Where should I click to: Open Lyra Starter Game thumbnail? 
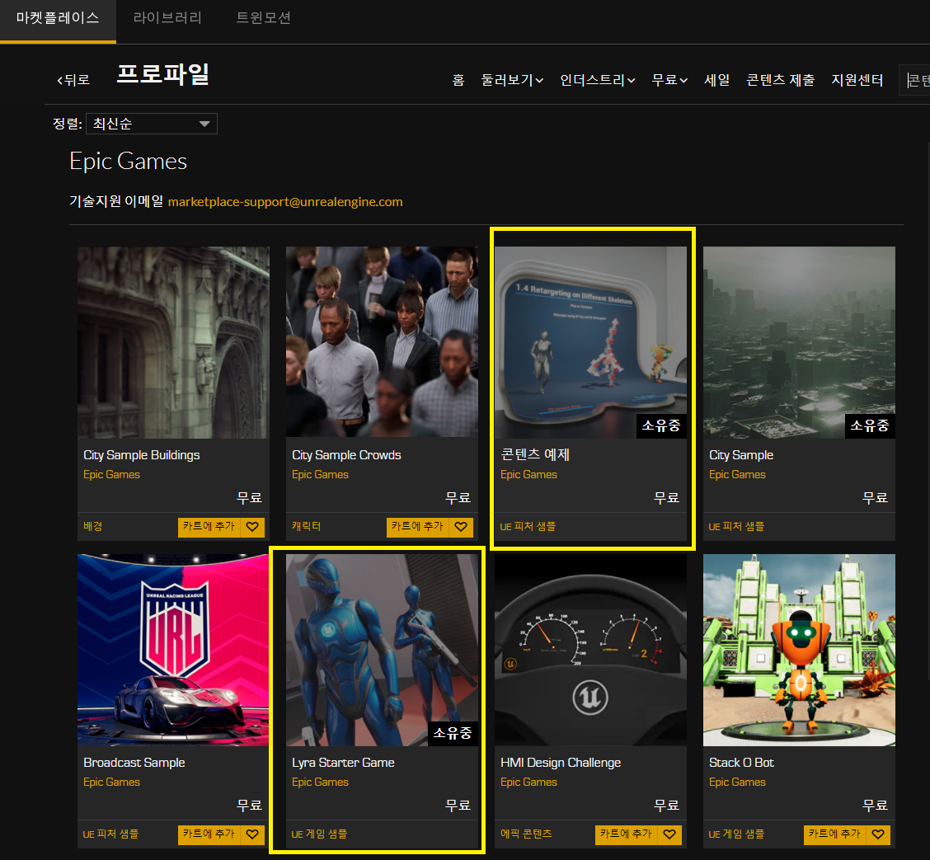[382, 650]
